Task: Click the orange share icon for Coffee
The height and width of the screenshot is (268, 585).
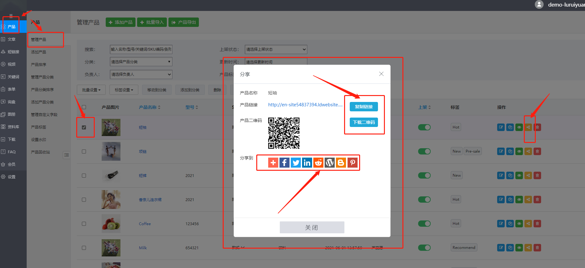Action: [x=528, y=224]
